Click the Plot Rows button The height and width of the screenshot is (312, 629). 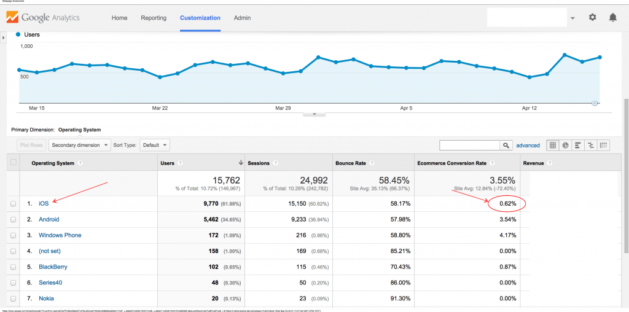[x=31, y=145]
